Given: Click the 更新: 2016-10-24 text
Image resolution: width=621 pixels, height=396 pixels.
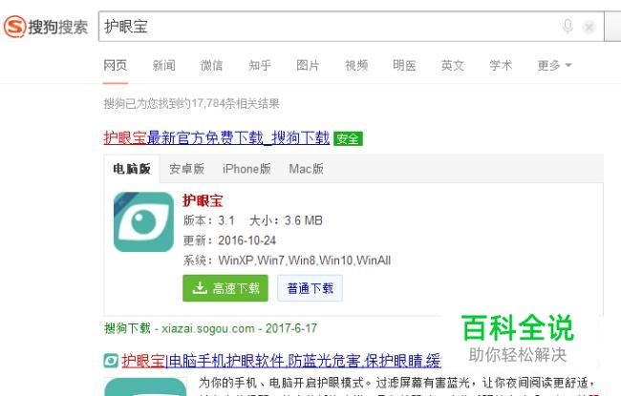Looking at the screenshot, I should click(x=229, y=240).
